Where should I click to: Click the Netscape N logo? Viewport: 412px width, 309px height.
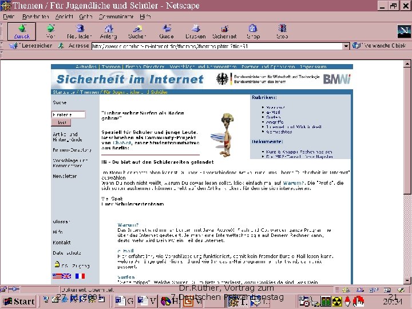pyautogui.click(x=404, y=31)
